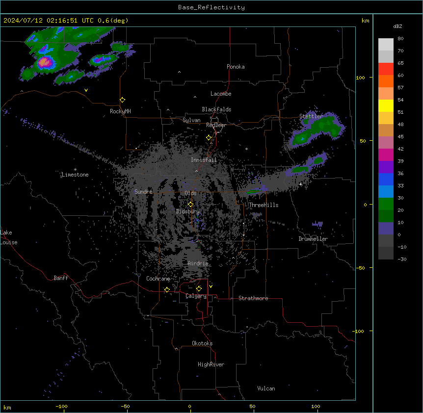Click the RedDeer city label
Screen dimensions: 423x413
pos(216,125)
